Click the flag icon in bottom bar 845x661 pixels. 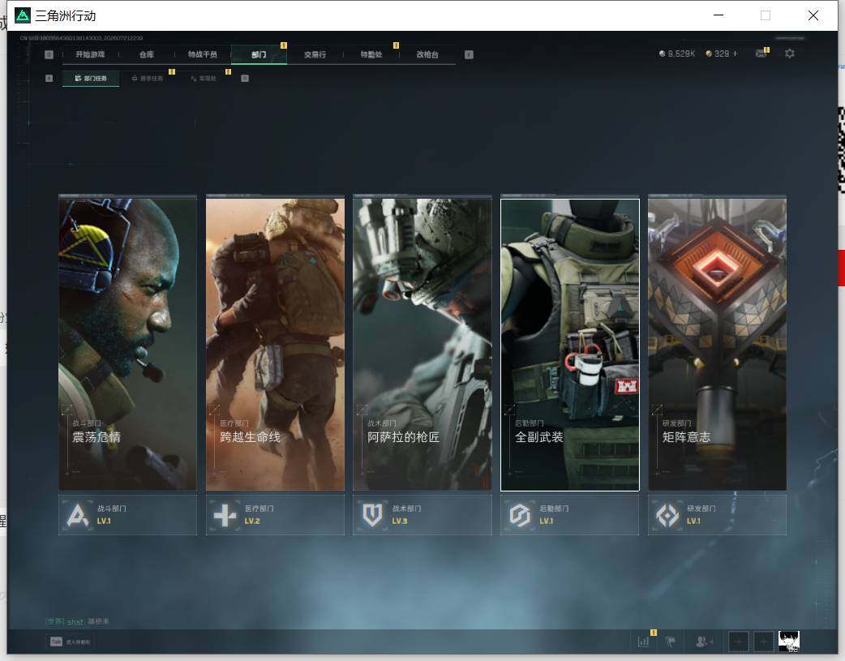coord(671,642)
